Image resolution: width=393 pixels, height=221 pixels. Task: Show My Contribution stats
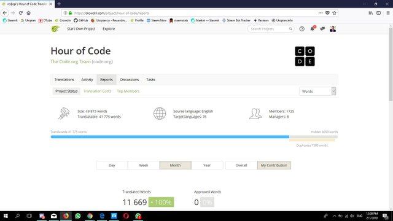[274, 165]
